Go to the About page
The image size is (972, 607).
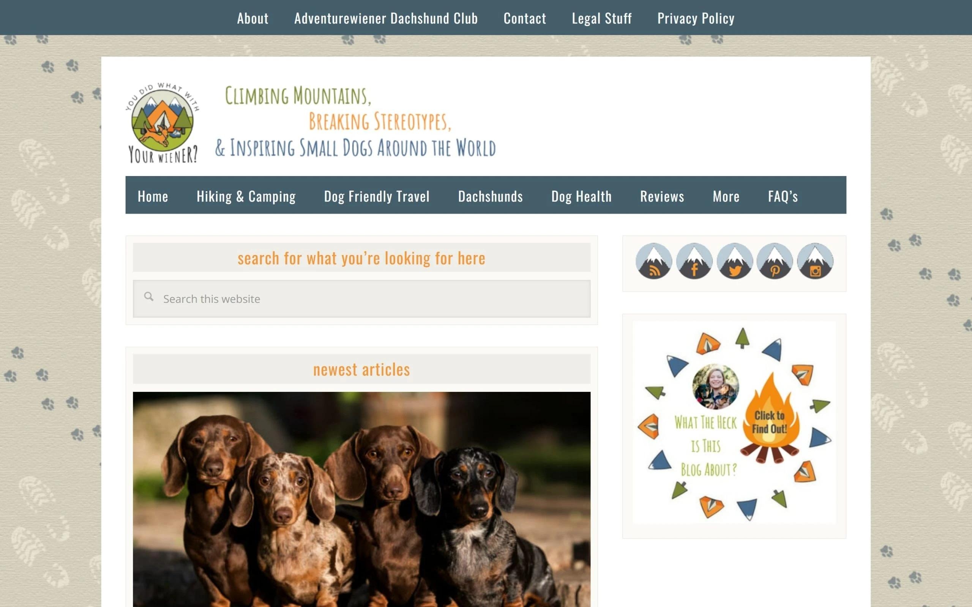(x=252, y=18)
